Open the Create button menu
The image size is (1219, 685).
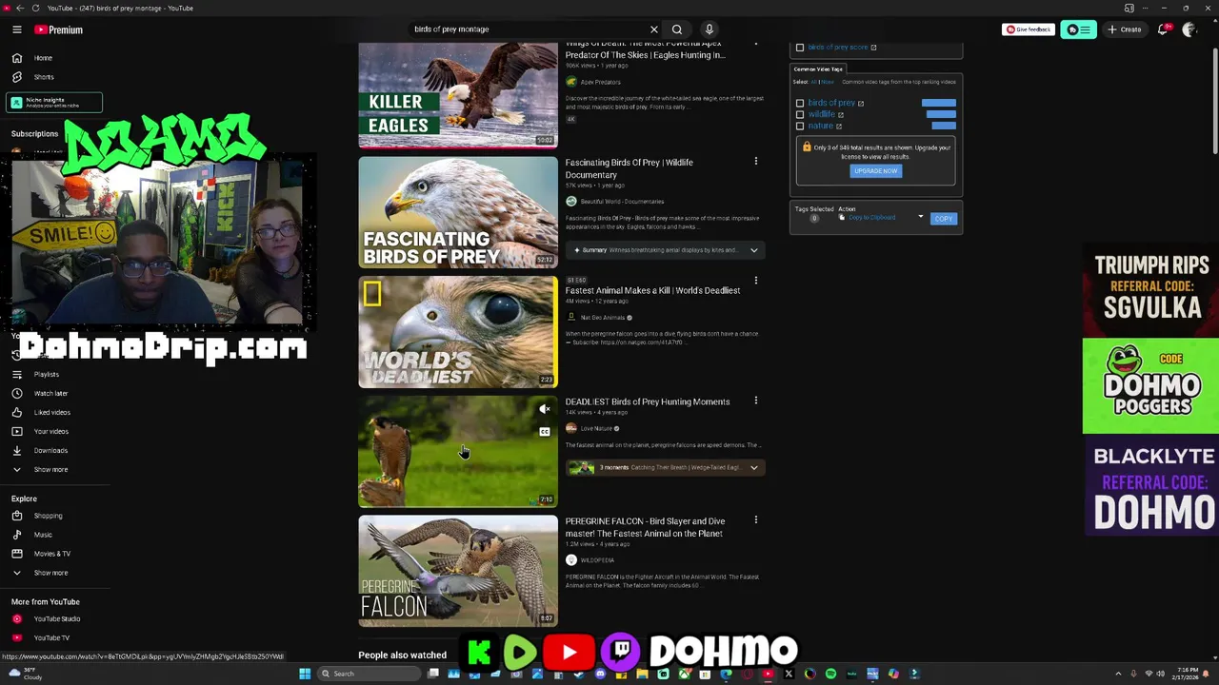click(x=1125, y=29)
